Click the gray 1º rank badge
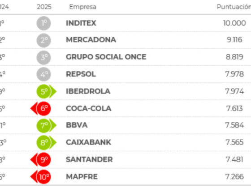Image resolution: width=251 pixels, height=188 pixels. (44, 23)
